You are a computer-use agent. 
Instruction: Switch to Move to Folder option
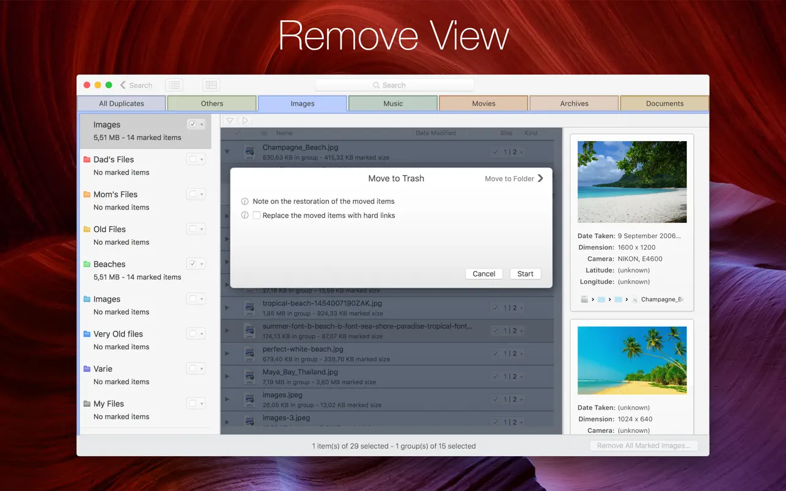513,179
